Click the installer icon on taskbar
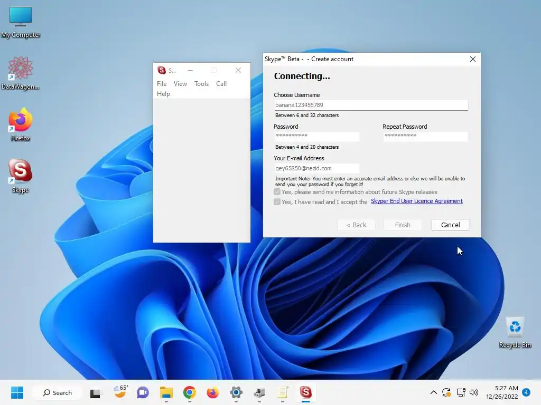The height and width of the screenshot is (405, 541). point(259,392)
